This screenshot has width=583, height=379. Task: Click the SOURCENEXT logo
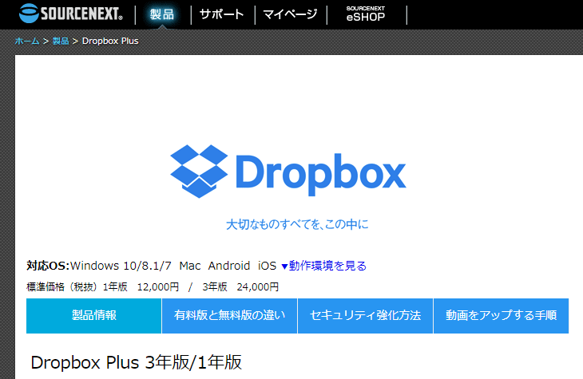pos(70,14)
